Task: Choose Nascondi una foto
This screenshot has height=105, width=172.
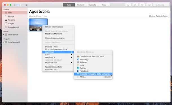Action: 58,67
